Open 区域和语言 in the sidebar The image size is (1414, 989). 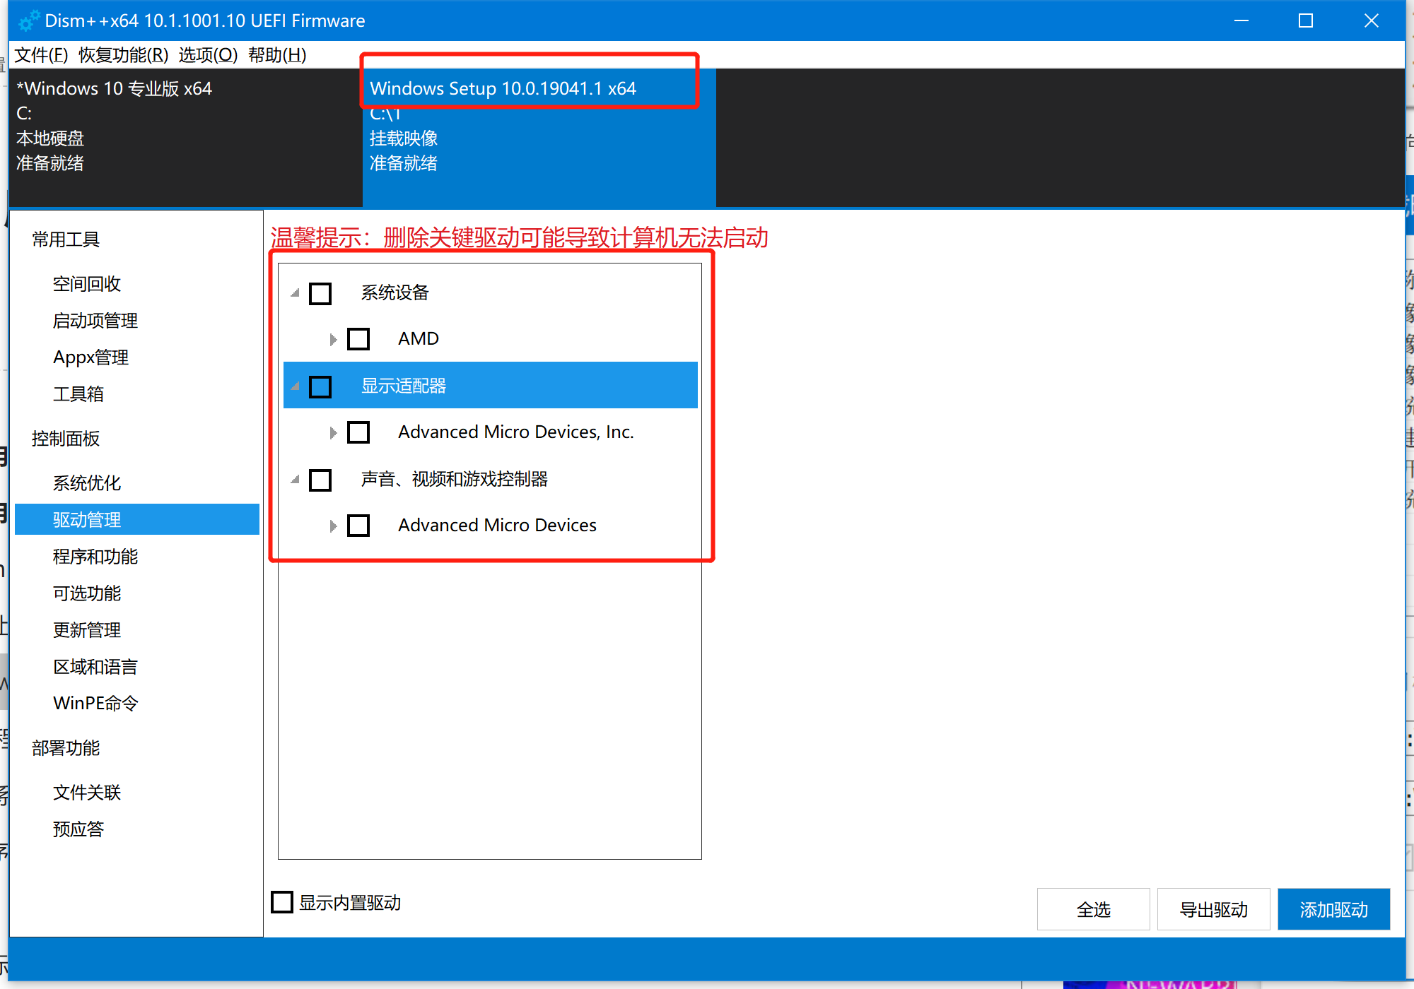[95, 667]
